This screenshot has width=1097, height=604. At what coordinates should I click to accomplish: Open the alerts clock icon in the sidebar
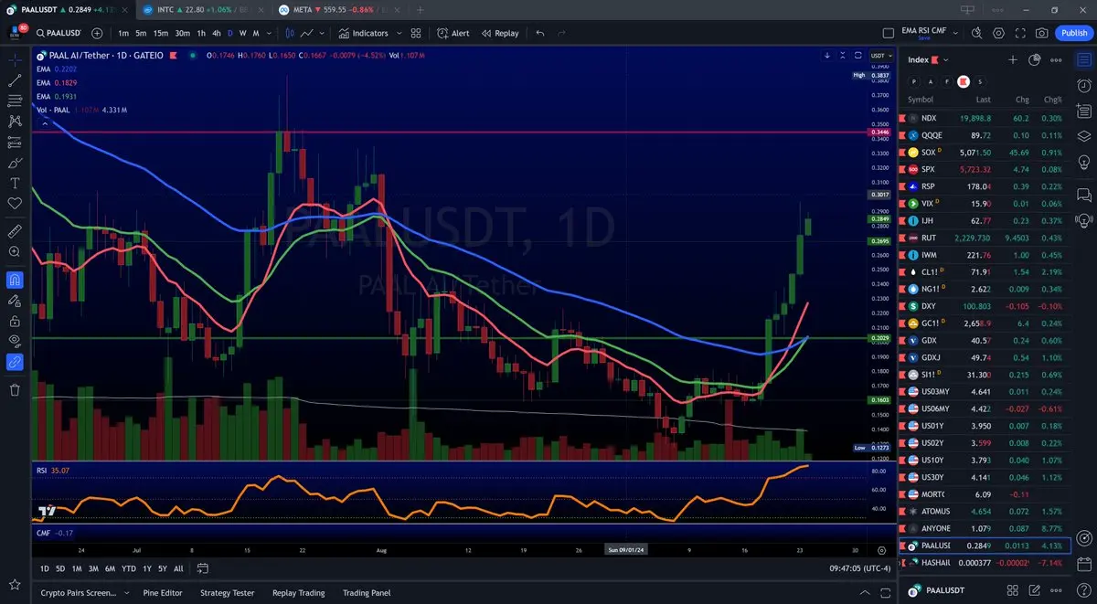tap(1084, 85)
